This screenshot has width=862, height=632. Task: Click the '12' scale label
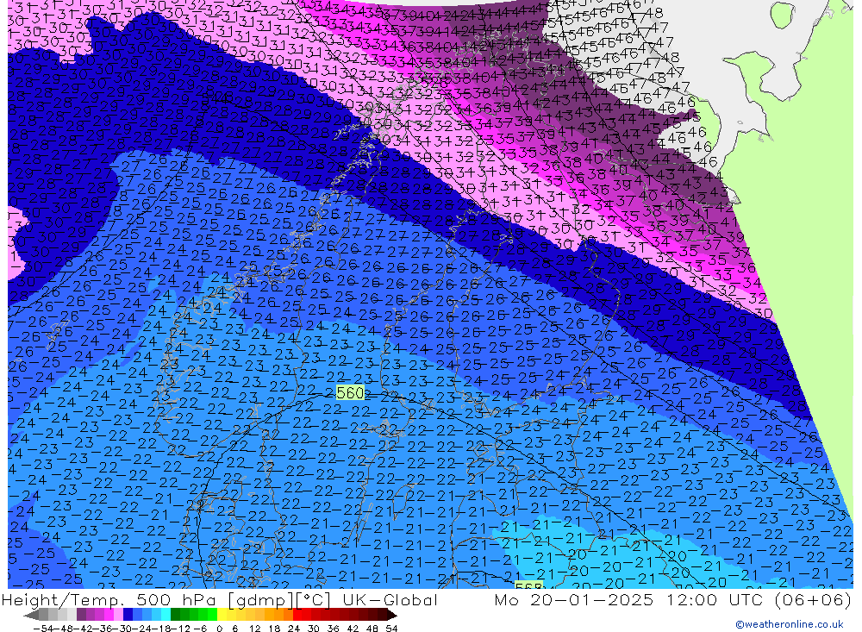pos(254,629)
